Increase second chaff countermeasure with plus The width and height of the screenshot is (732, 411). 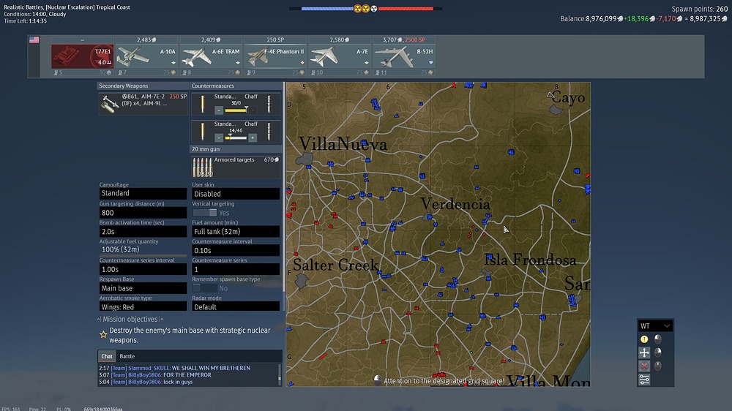point(253,137)
